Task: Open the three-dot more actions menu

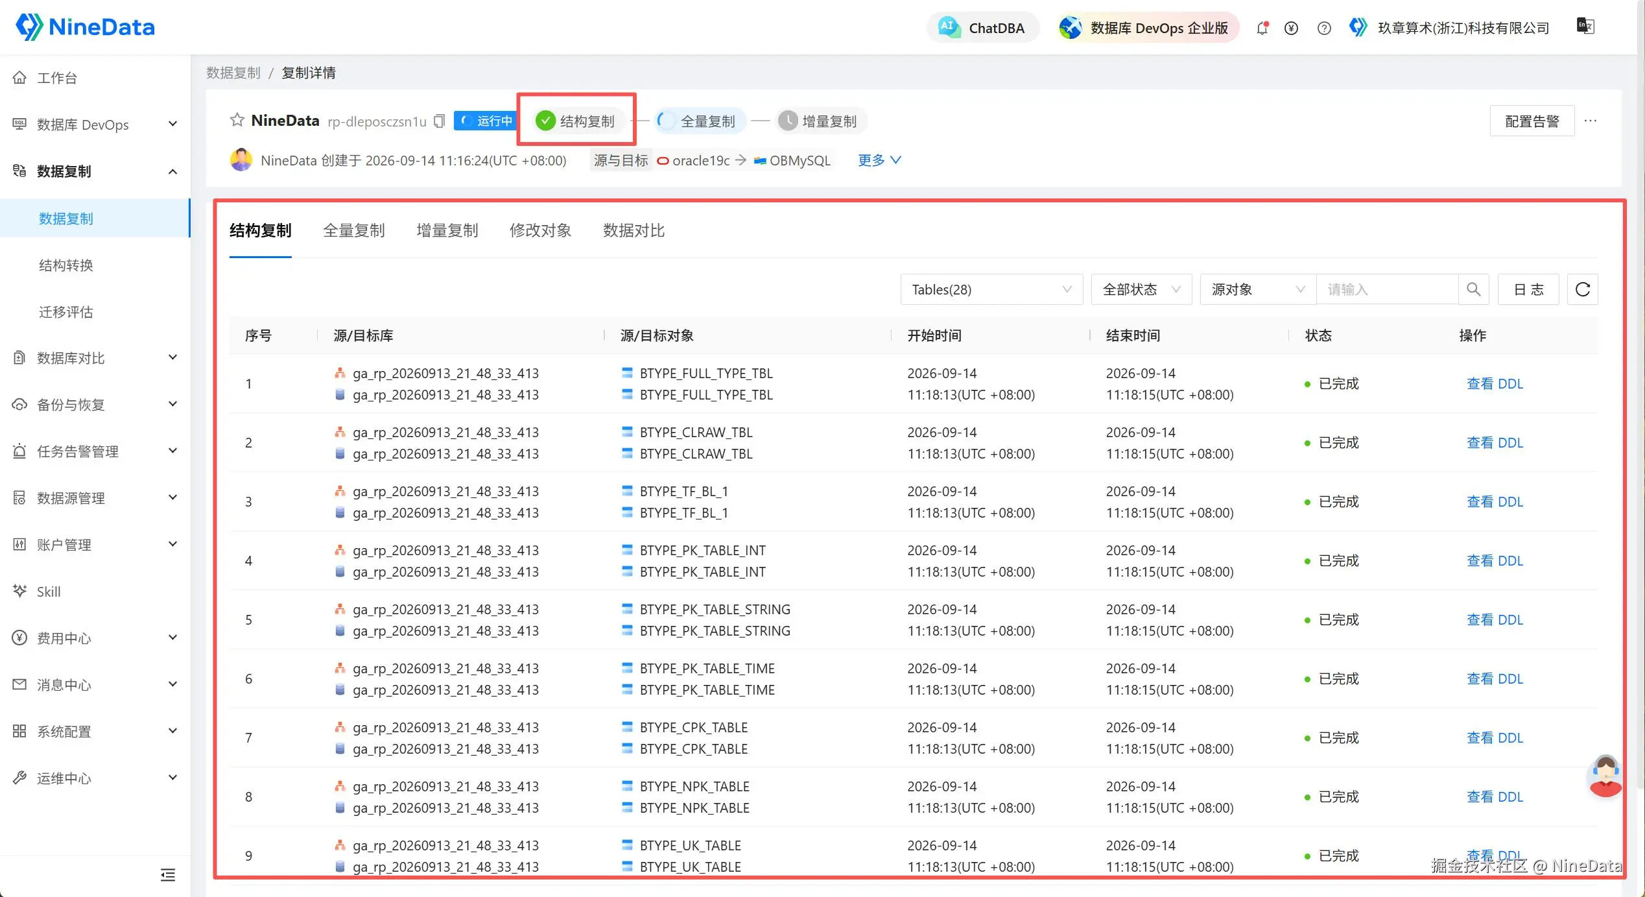Action: pyautogui.click(x=1590, y=121)
